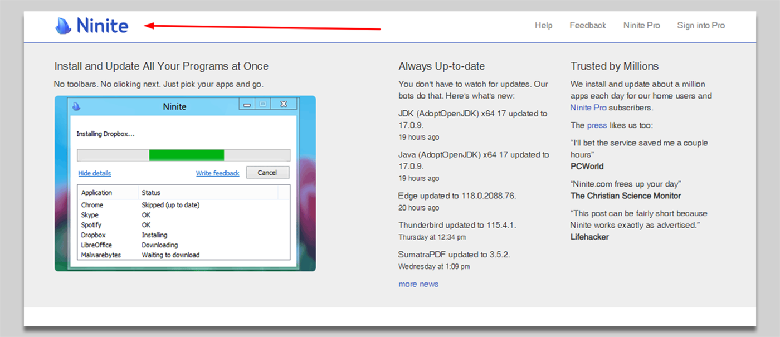Screen dimensions: 780x337
Task: Click the green installer progress bar
Action: [x=187, y=155]
